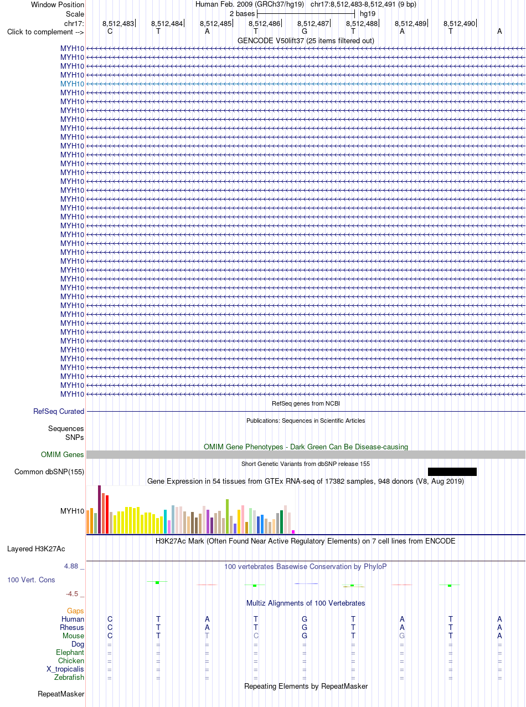The height and width of the screenshot is (707, 526).
Task: Click base G in the complement ruler row
Action: 305,32
